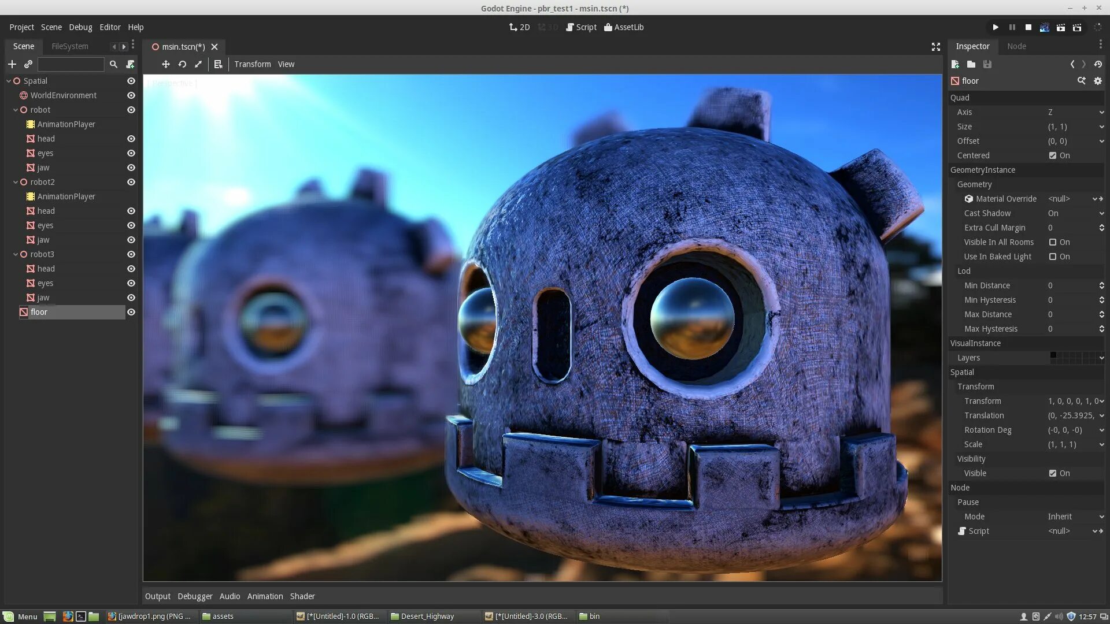Toggle Centered checkbox in Inspector

pyautogui.click(x=1052, y=155)
